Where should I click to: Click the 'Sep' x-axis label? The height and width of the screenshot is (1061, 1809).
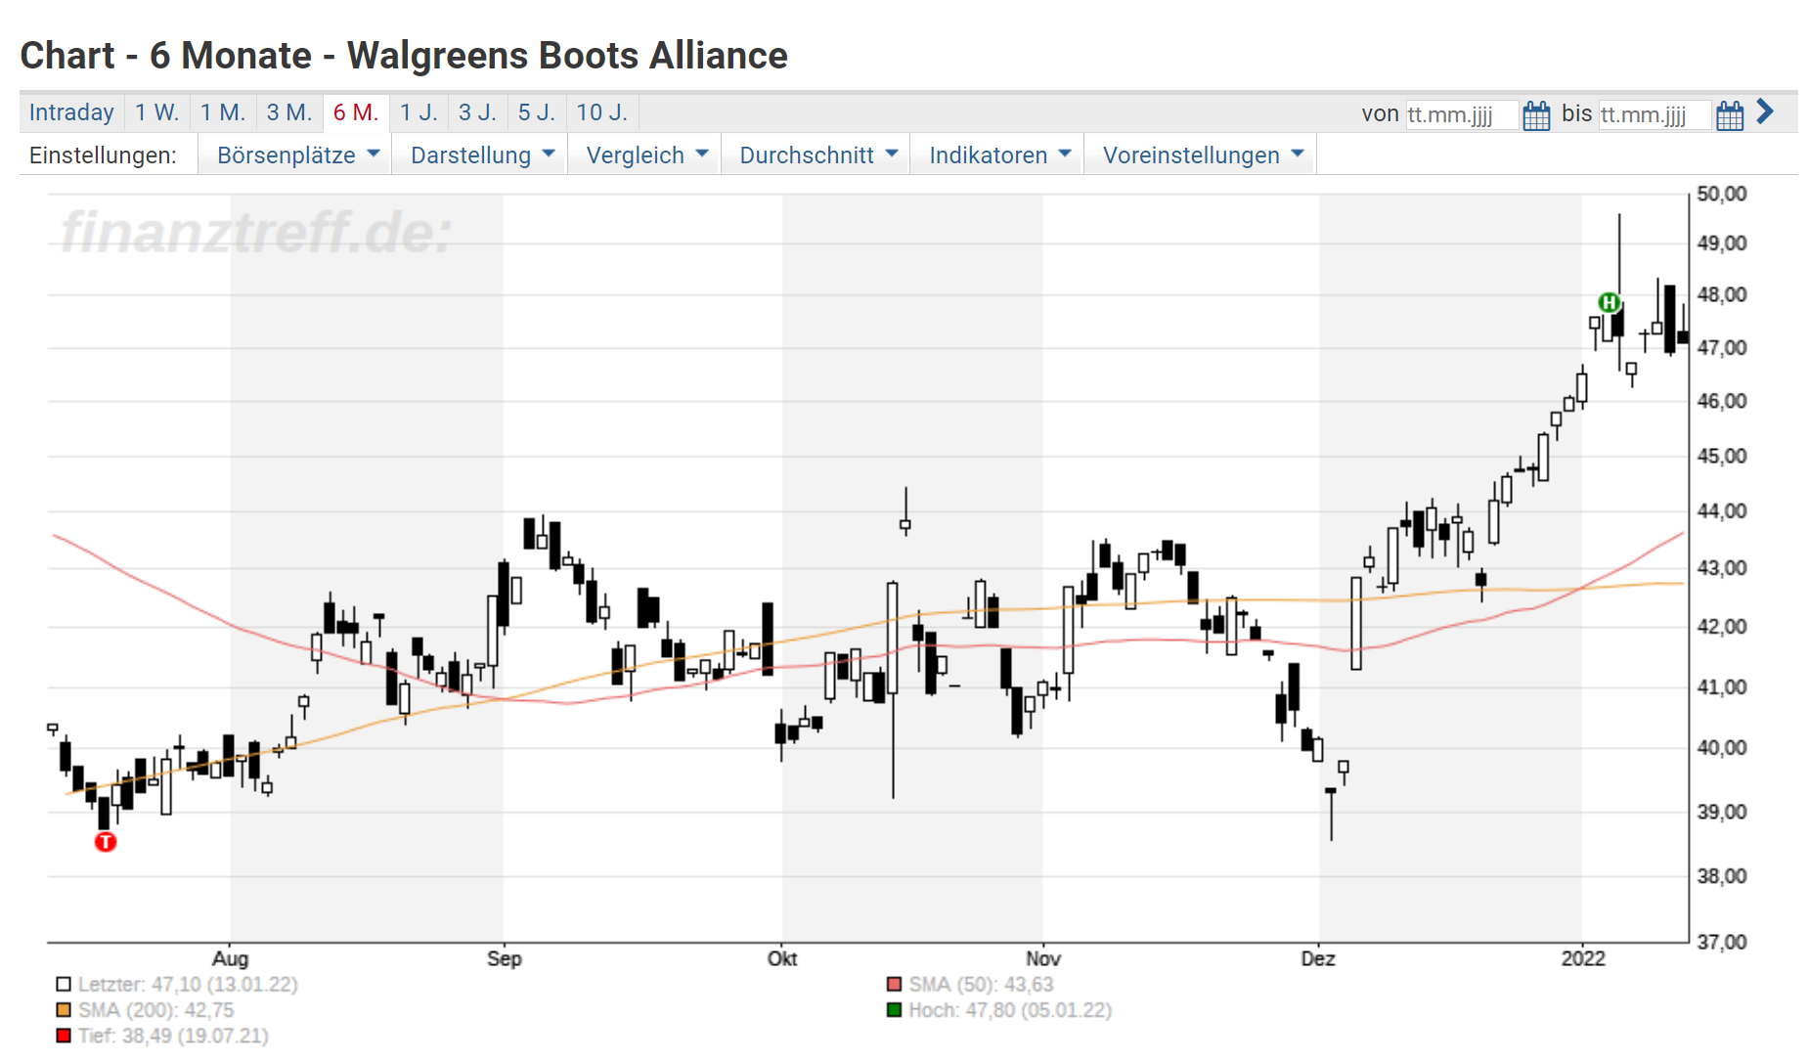pyautogui.click(x=505, y=958)
